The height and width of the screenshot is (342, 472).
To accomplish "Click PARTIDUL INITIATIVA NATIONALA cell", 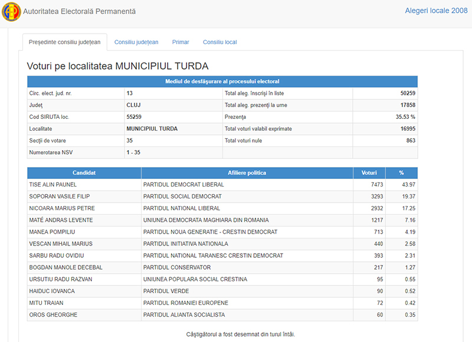I will point(247,244).
